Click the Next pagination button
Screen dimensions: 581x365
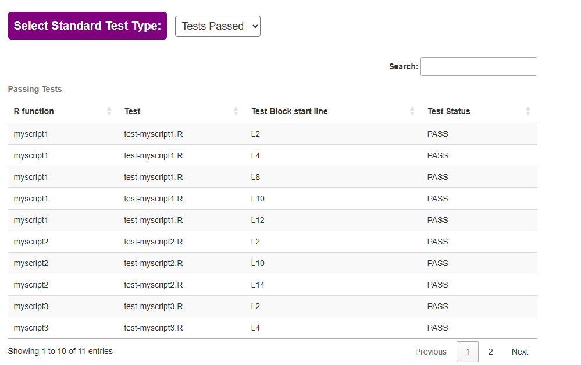tap(519, 352)
